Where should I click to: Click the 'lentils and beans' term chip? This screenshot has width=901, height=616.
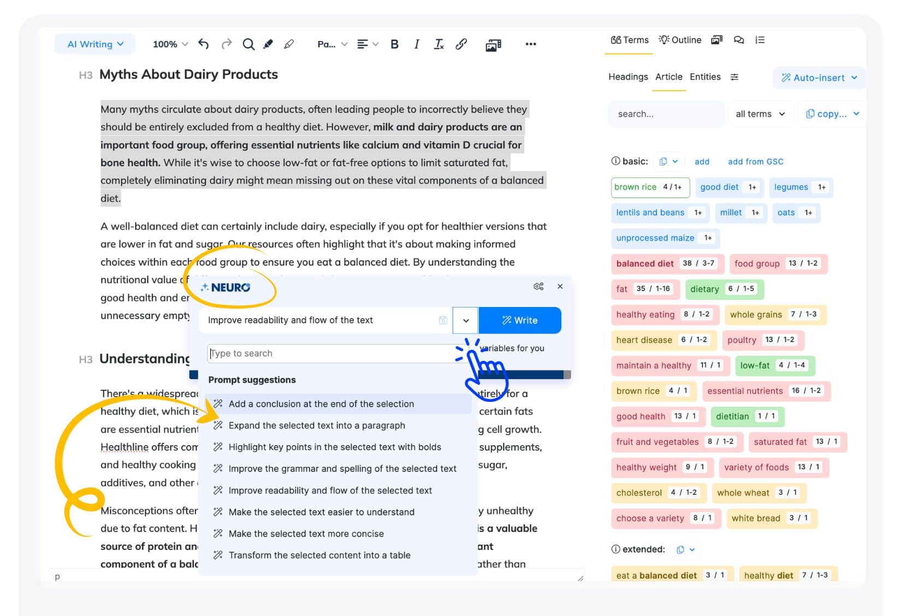pyautogui.click(x=660, y=212)
